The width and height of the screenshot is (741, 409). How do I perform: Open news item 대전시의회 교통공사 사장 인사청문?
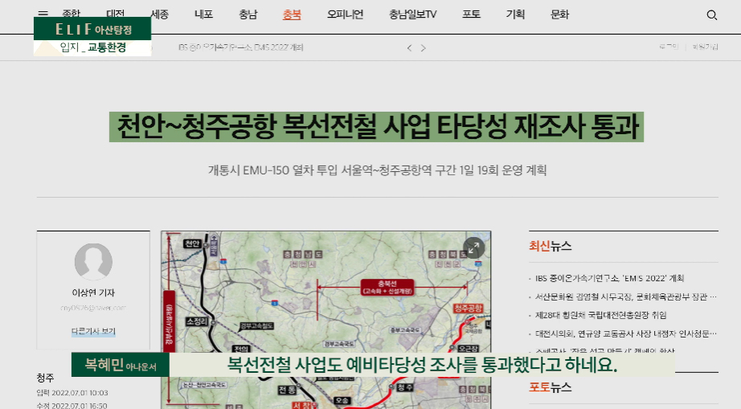coord(626,333)
